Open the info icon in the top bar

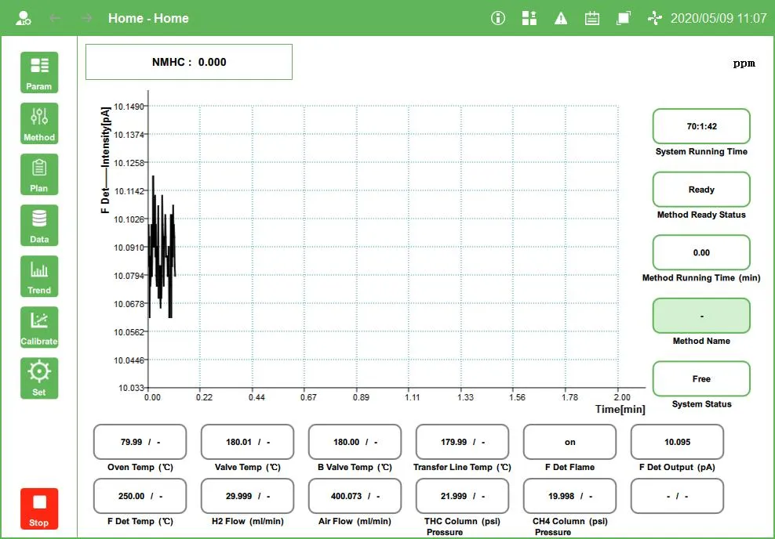click(x=497, y=17)
